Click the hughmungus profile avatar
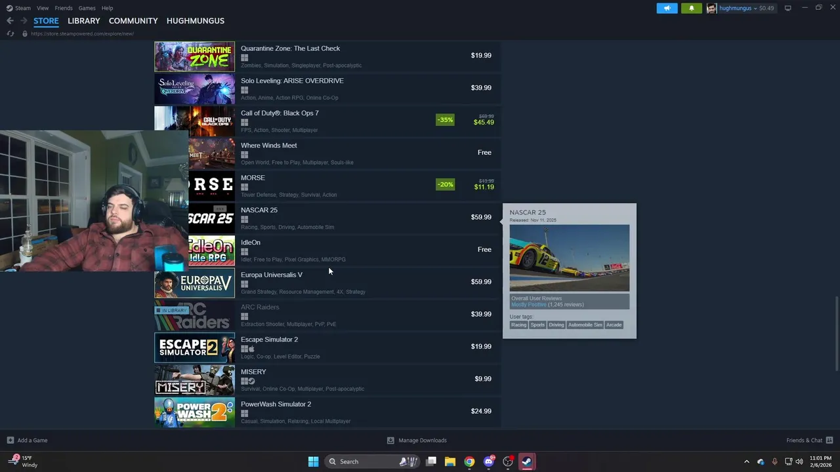Image resolution: width=840 pixels, height=472 pixels. pyautogui.click(x=711, y=8)
